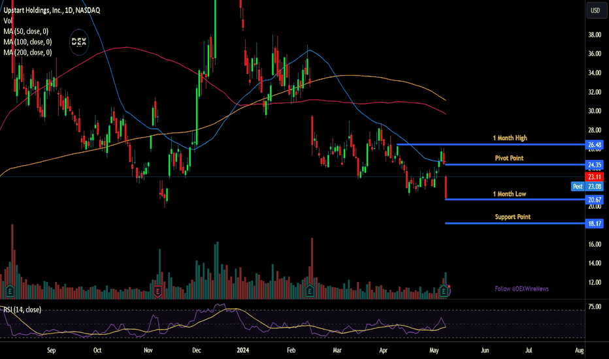Click the red 23.11 current price label

coord(594,177)
